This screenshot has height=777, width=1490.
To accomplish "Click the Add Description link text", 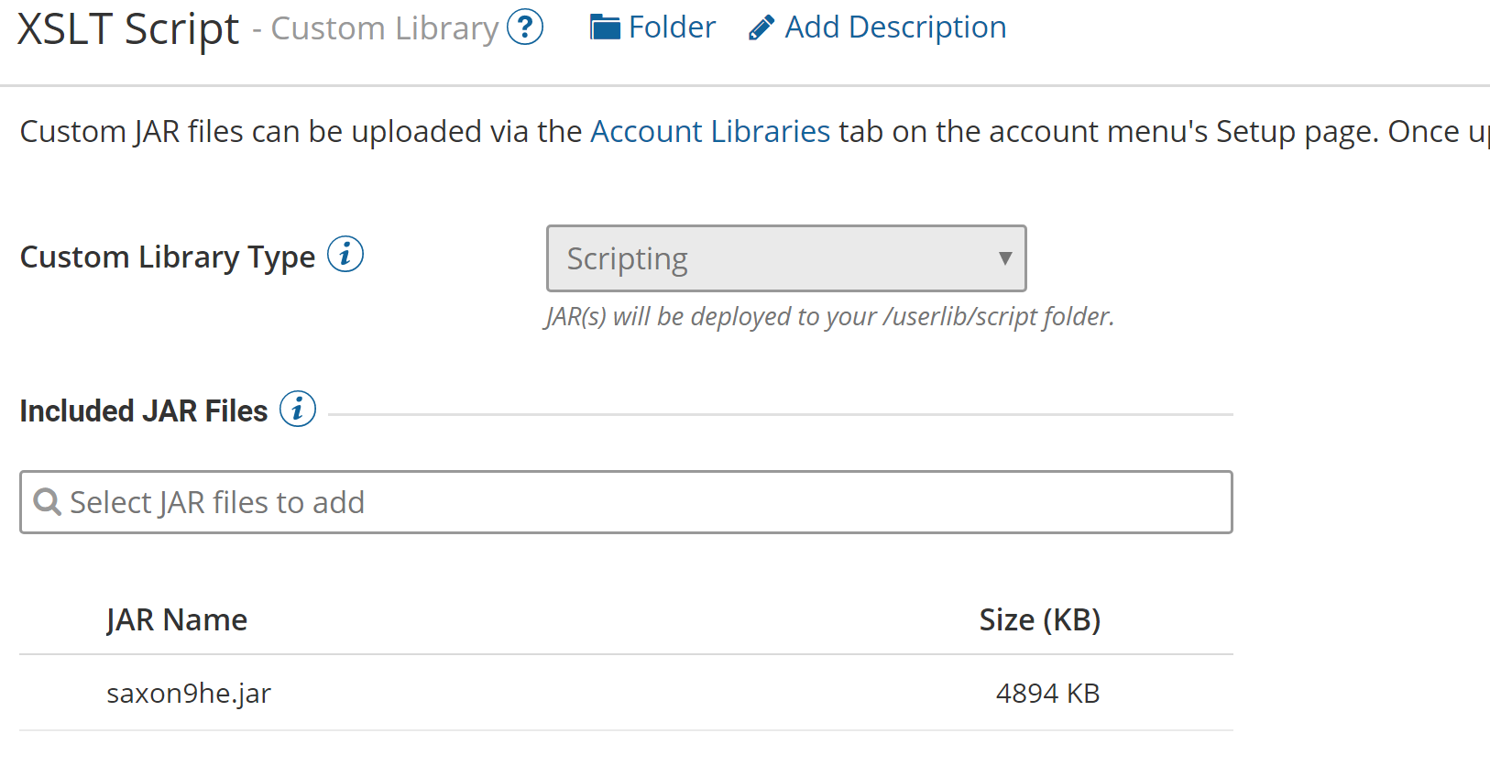I will (895, 27).
